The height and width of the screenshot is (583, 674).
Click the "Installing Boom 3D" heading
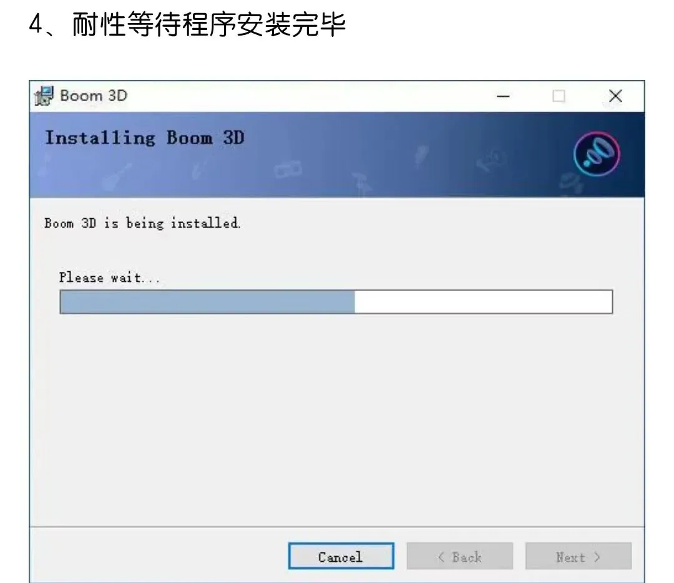[x=145, y=138]
